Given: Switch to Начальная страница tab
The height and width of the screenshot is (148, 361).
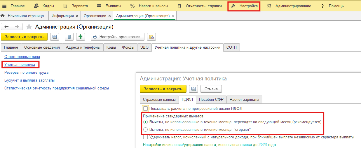Looking at the screenshot, I should (x=26, y=16).
